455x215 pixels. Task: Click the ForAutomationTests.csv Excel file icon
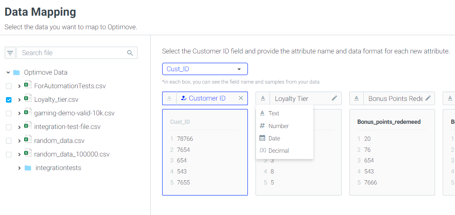[x=28, y=85]
